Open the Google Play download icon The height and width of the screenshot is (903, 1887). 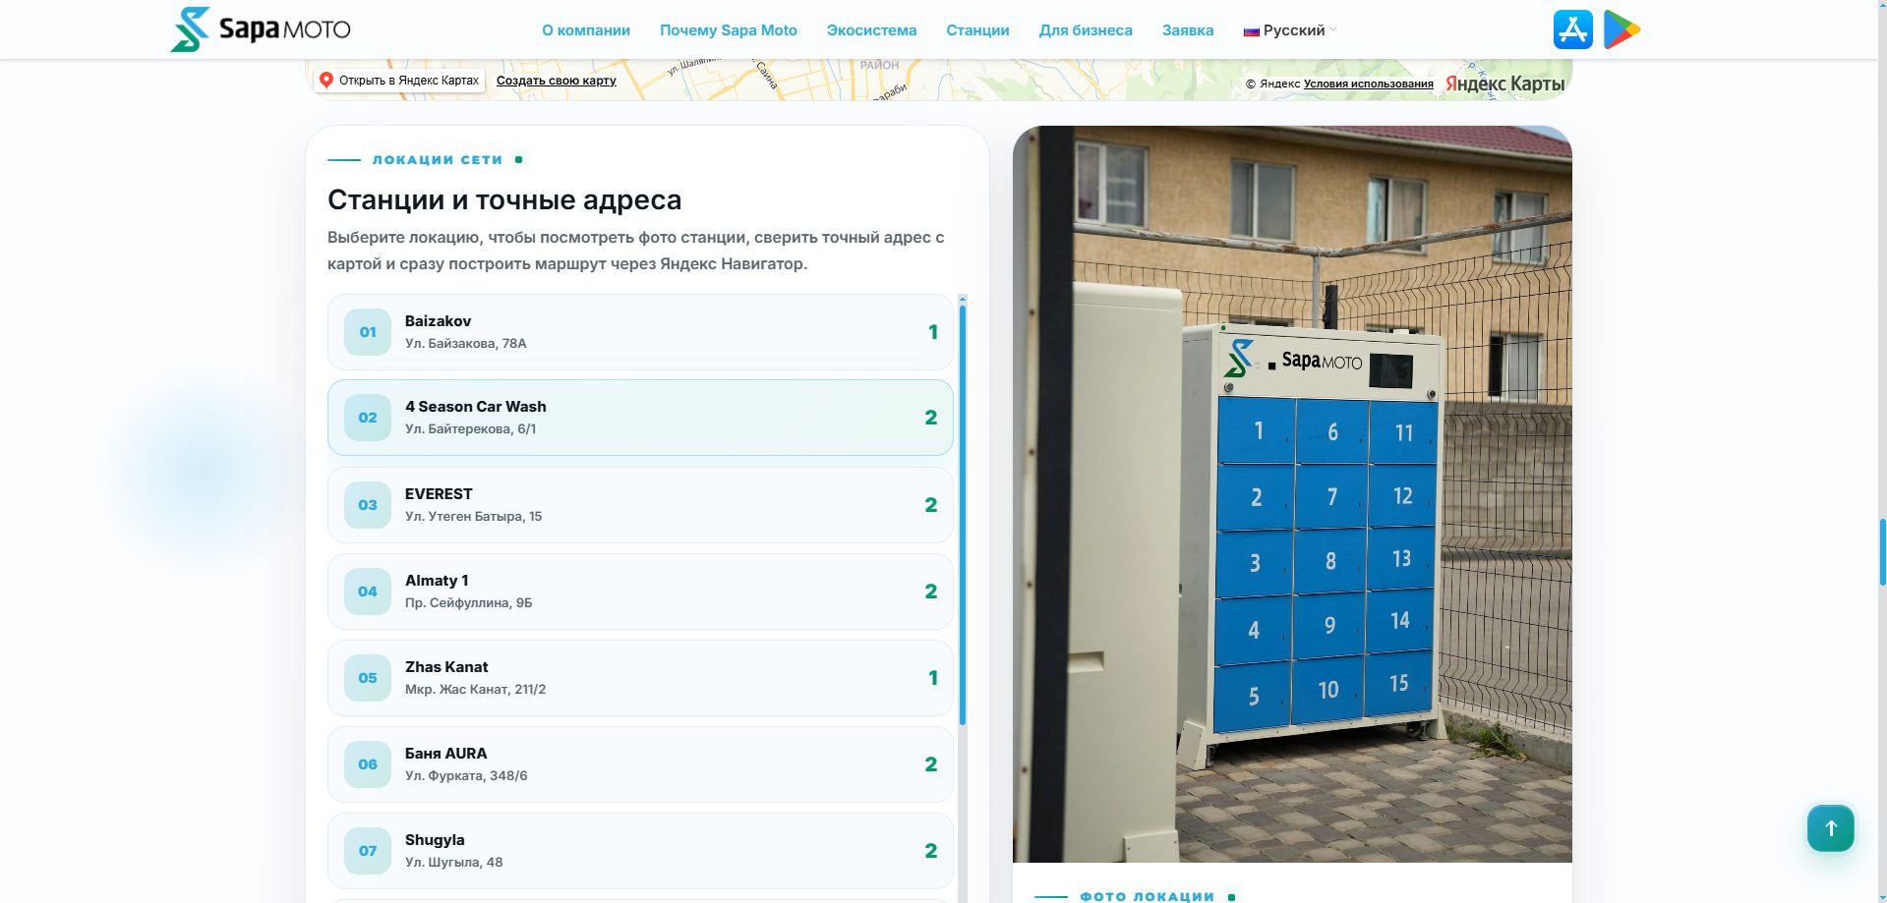tap(1622, 29)
